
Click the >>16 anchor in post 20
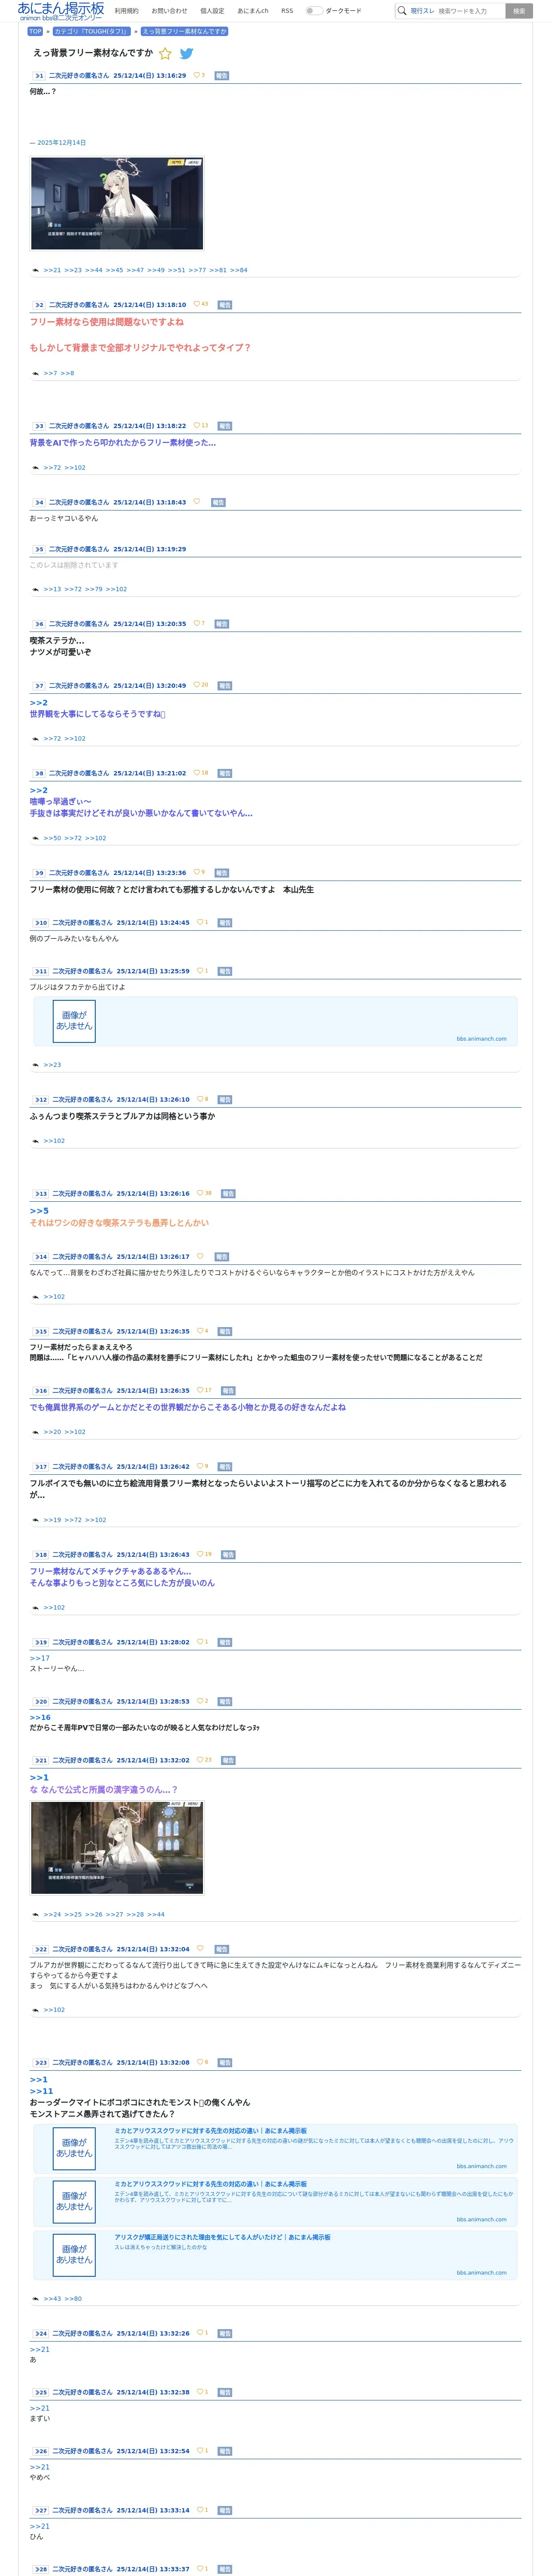[40, 1717]
